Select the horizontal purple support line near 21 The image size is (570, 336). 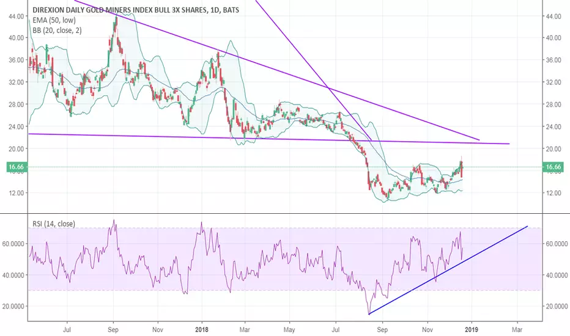(269, 139)
